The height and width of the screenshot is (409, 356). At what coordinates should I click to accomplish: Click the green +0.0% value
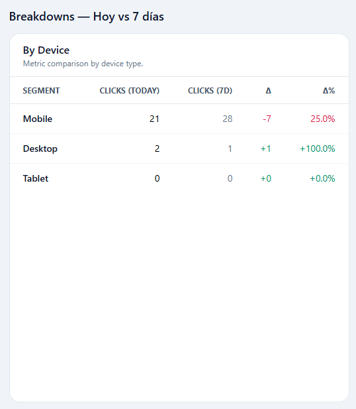click(322, 178)
